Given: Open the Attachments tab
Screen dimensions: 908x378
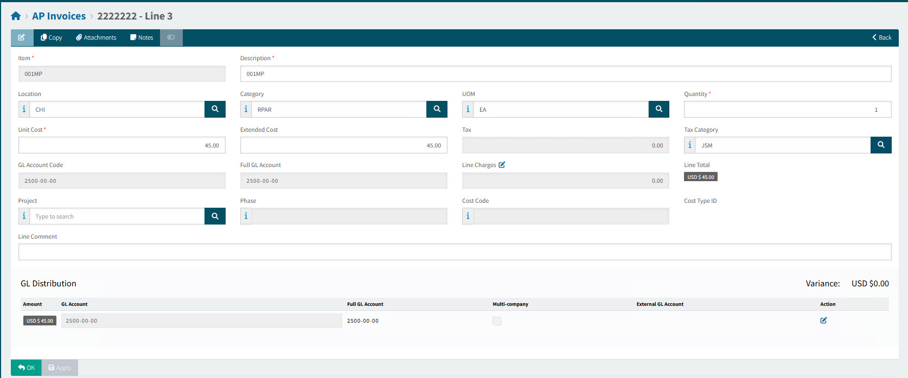Looking at the screenshot, I should (96, 37).
